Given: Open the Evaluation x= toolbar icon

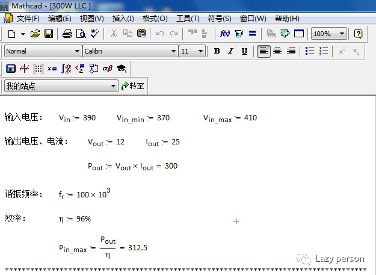Looking at the screenshot, I should click(52, 69).
